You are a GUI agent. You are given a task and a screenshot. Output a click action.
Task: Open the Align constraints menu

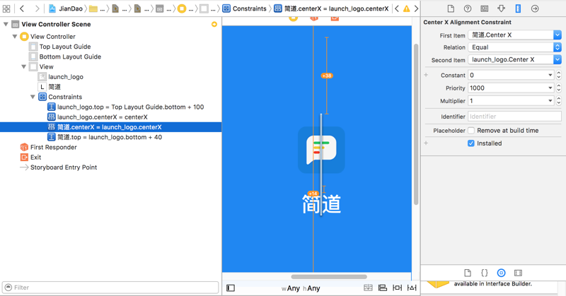point(383,288)
